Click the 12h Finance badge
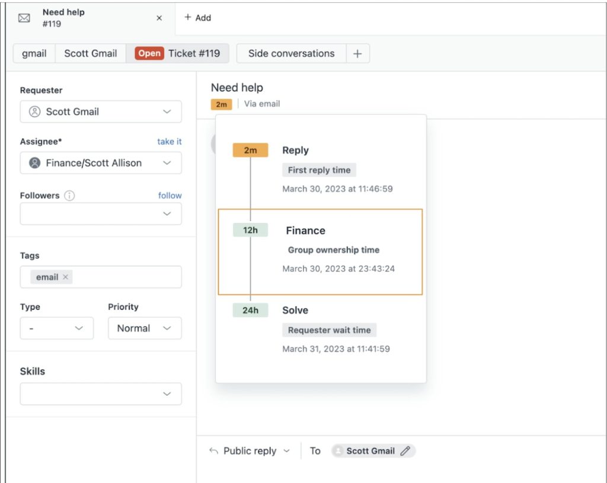607x483 pixels. (x=250, y=230)
